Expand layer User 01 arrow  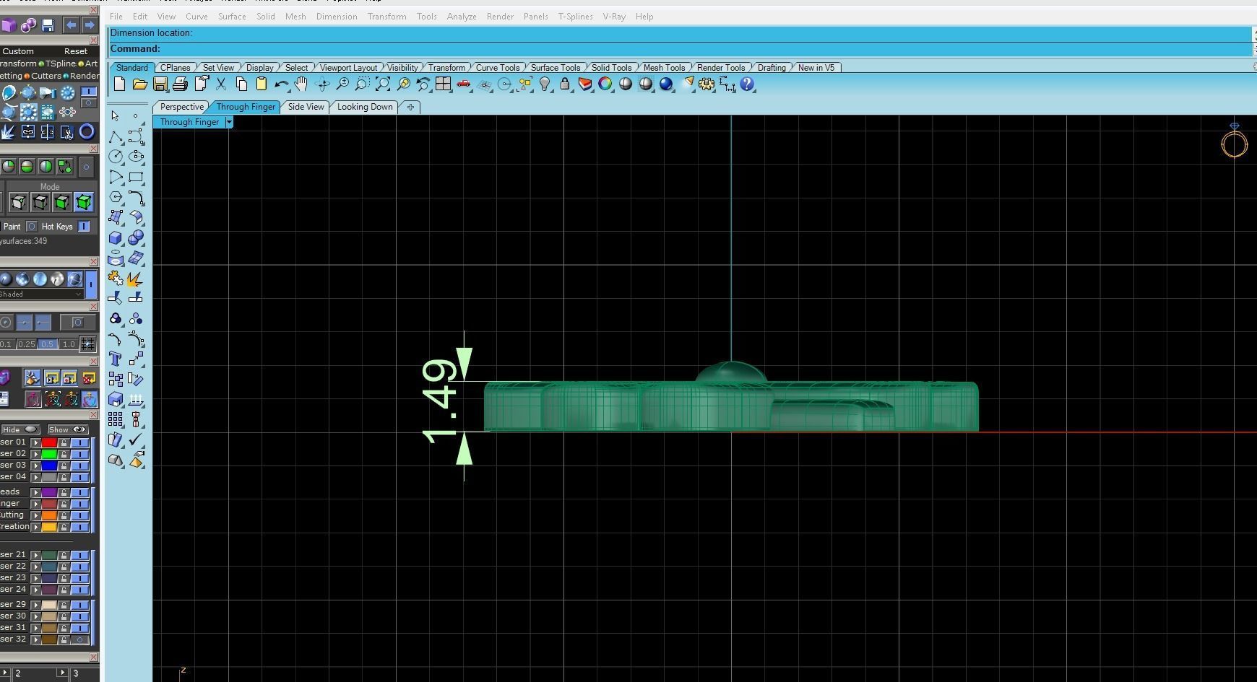(x=35, y=442)
